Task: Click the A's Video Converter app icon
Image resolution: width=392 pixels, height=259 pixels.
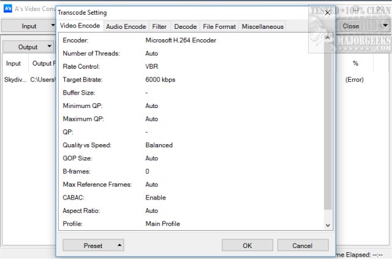Action: point(8,9)
